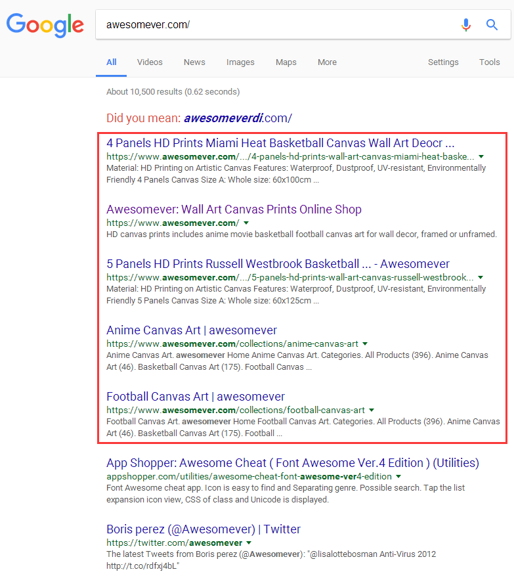Open Boris perez (@Awesomever) Twitter result
This screenshot has height=576, width=514.
[203, 529]
